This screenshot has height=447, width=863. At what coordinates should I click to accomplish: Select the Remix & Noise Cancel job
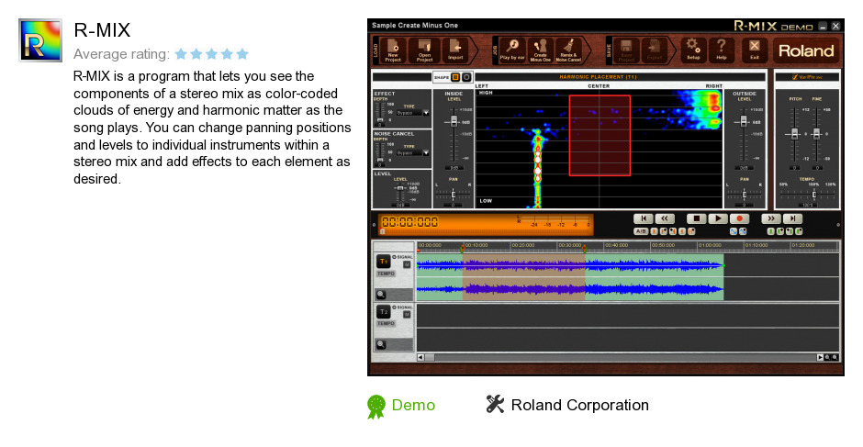pyautogui.click(x=568, y=50)
